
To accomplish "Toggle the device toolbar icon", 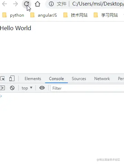I will [x=12, y=78].
